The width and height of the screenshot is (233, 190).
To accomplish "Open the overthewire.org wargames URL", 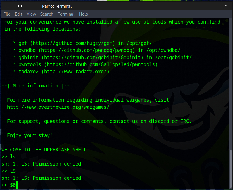I will (x=58, y=107).
